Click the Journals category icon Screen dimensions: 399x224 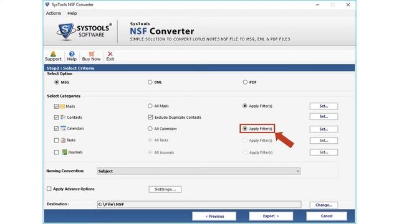[x=64, y=152]
